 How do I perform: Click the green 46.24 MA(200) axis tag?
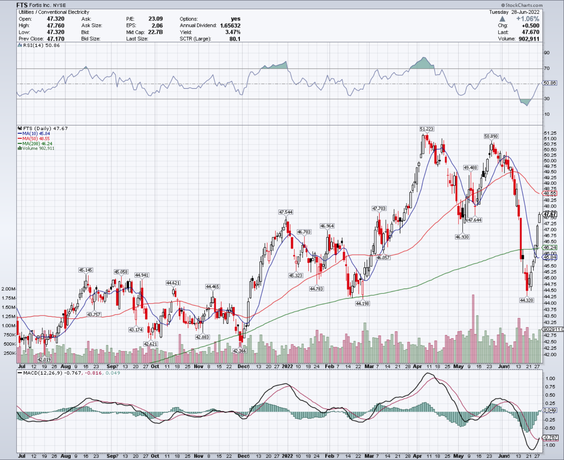[550, 248]
